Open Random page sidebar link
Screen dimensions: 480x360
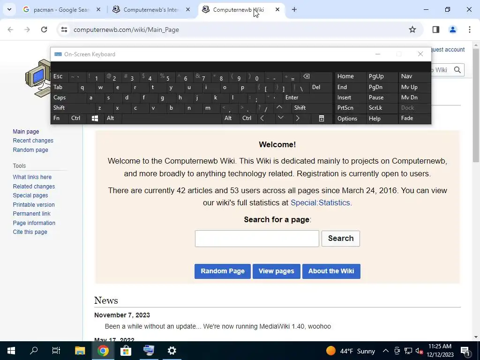click(x=30, y=150)
